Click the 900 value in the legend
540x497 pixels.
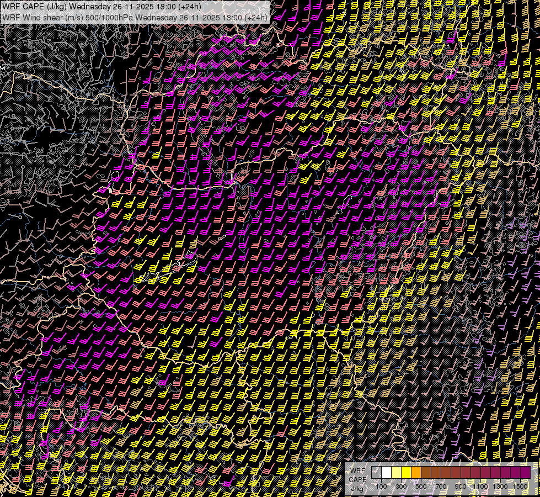point(461,487)
